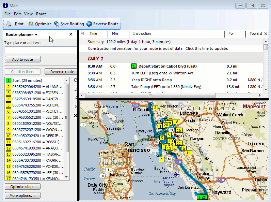Select stop 05359984871200 = EDISEN
The width and height of the screenshot is (271, 202).
[x=34, y=93]
